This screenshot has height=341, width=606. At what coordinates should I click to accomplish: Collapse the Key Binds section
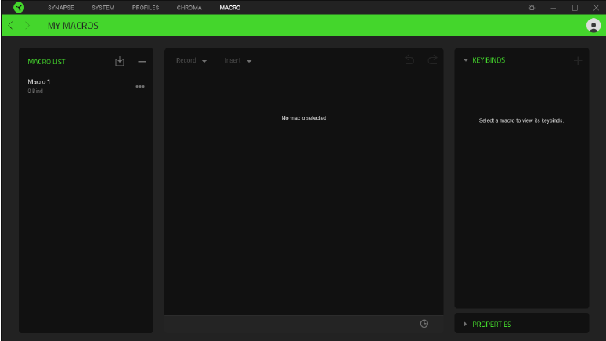click(x=465, y=60)
